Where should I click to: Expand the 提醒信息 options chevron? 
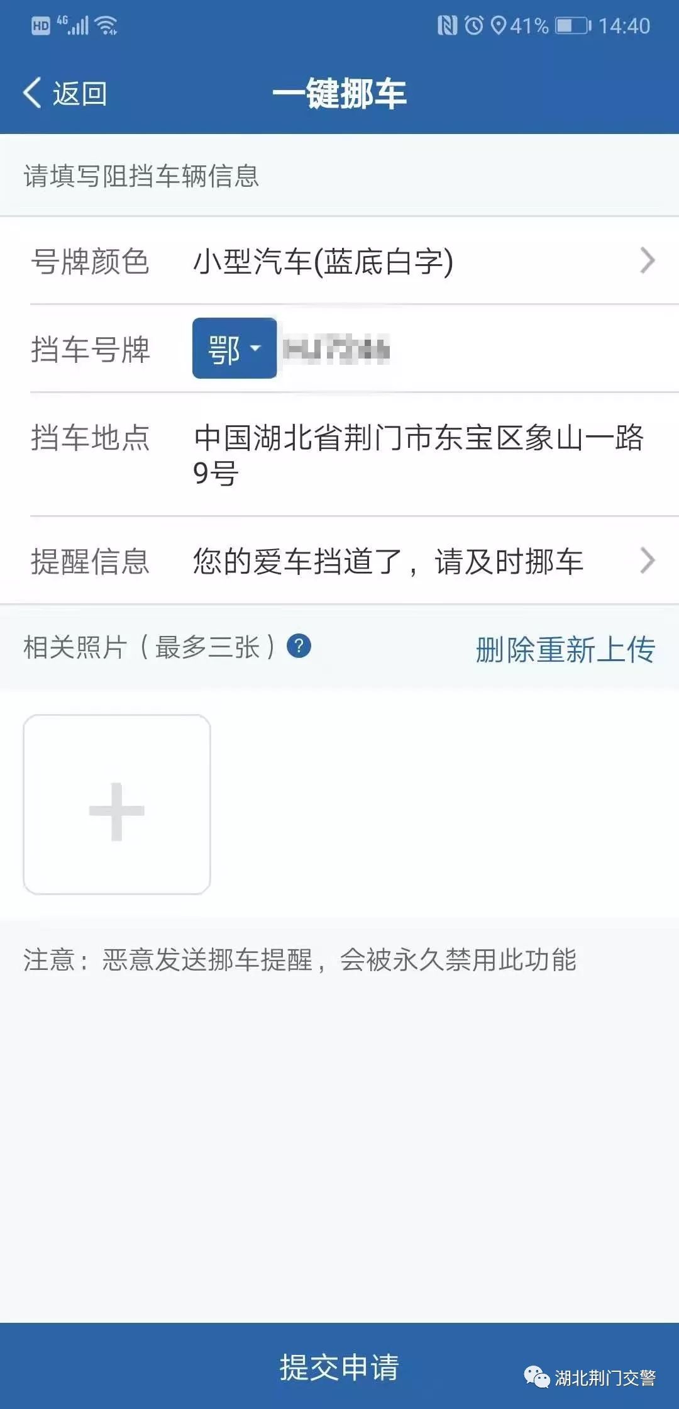648,560
